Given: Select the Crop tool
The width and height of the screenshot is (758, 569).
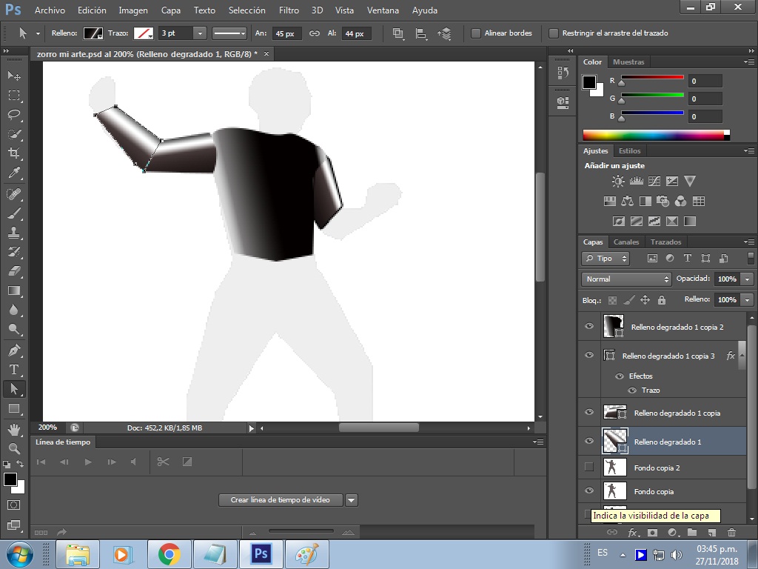Looking at the screenshot, I should pos(14,153).
